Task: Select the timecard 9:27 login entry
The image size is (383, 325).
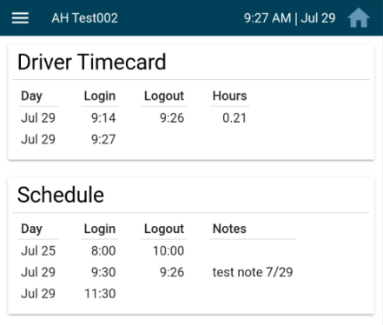Action: click(x=103, y=139)
